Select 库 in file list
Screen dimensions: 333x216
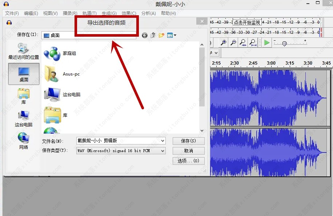(56, 115)
